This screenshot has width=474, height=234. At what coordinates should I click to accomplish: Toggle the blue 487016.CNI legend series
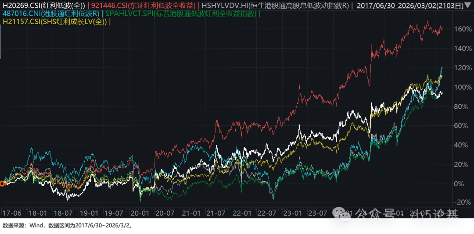51,13
